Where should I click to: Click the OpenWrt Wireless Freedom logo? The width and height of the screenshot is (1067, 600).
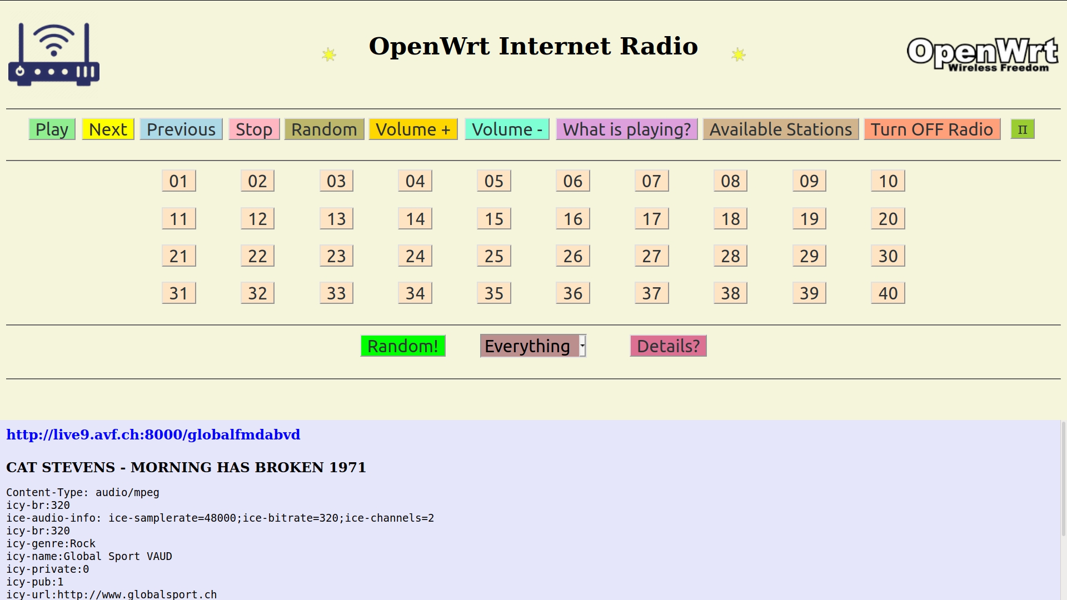point(982,54)
